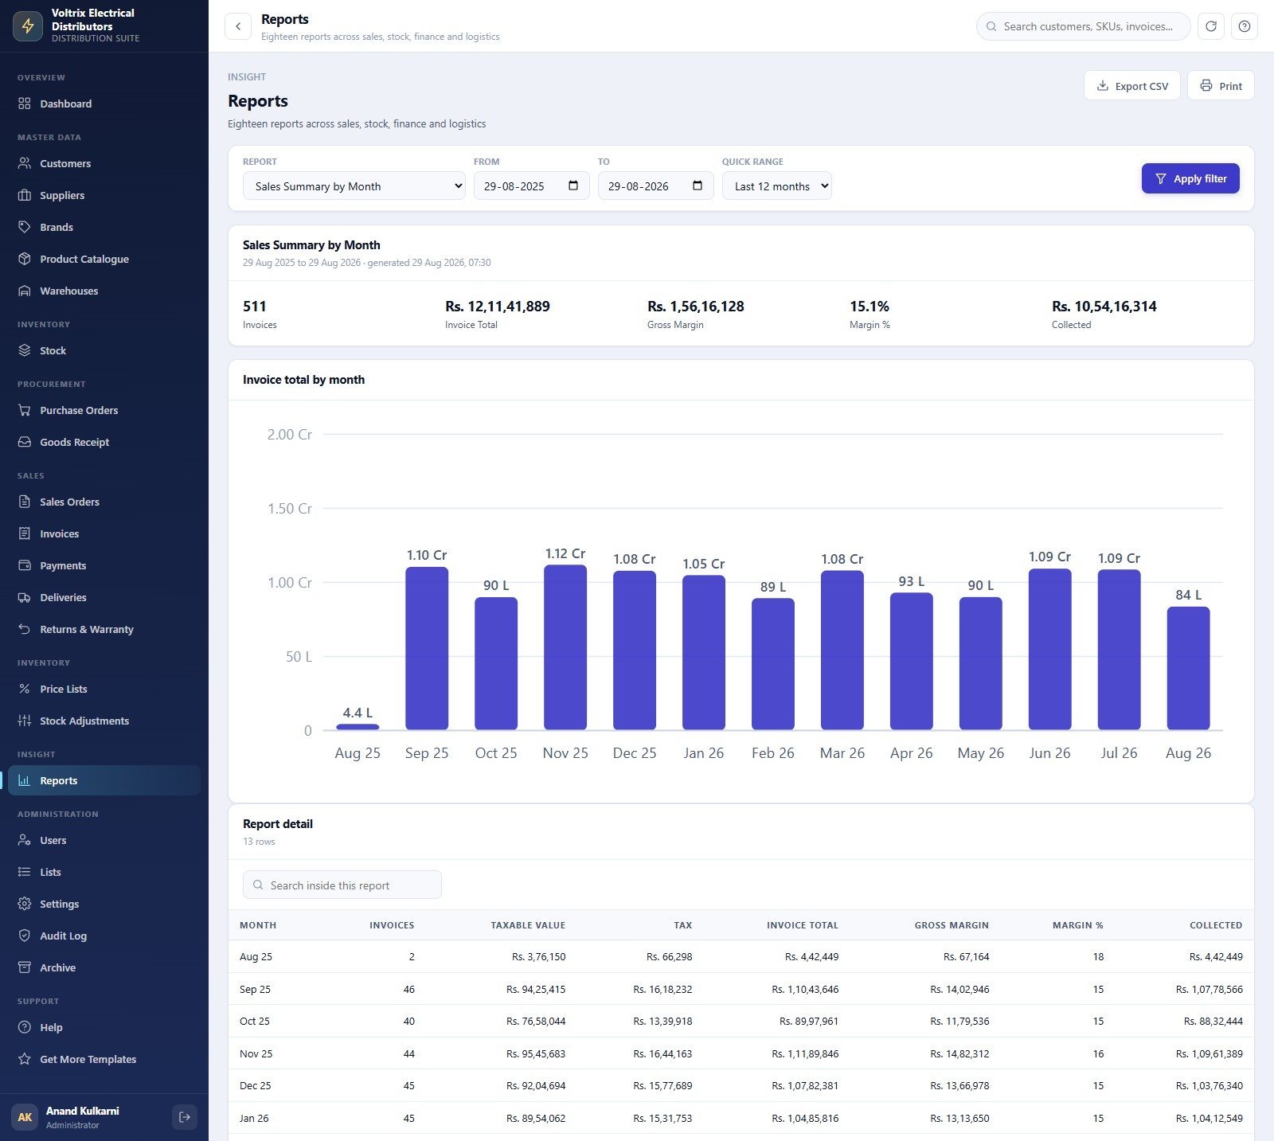Screen dimensions: 1274x1141
Task: Click the Print button
Action: tap(1221, 86)
